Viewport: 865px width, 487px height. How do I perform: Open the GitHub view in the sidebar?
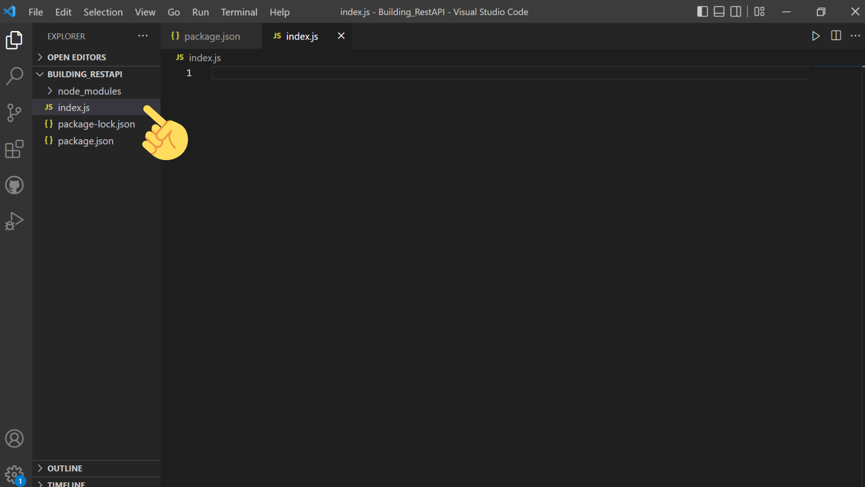tap(15, 185)
